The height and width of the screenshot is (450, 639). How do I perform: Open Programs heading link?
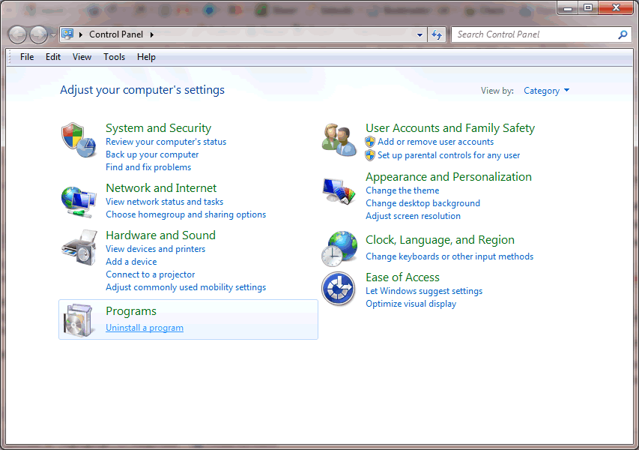(x=131, y=311)
